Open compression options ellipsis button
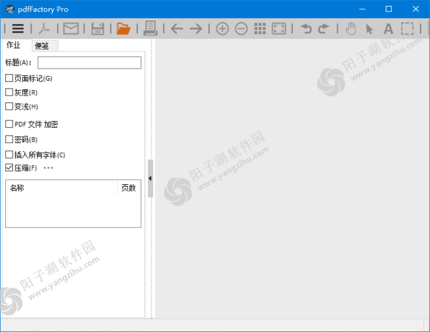 click(48, 168)
